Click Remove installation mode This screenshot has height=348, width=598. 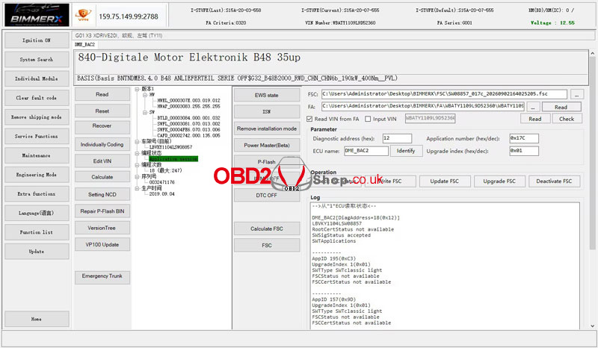click(x=267, y=128)
